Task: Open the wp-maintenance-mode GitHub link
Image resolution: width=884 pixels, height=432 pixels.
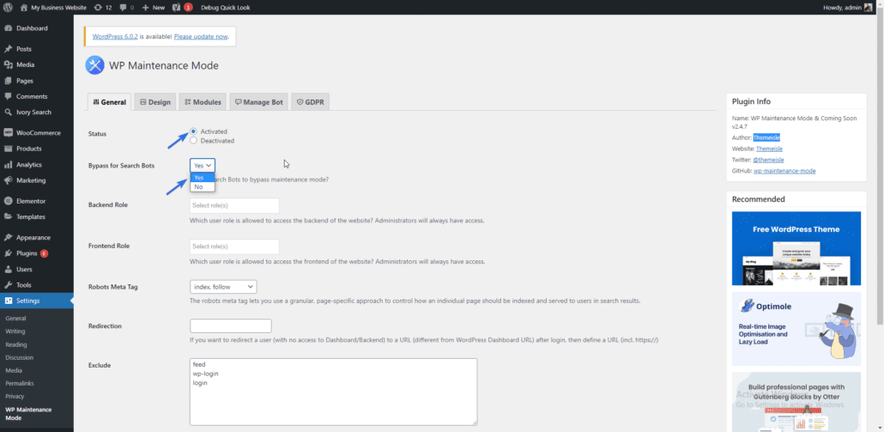Action: point(784,171)
